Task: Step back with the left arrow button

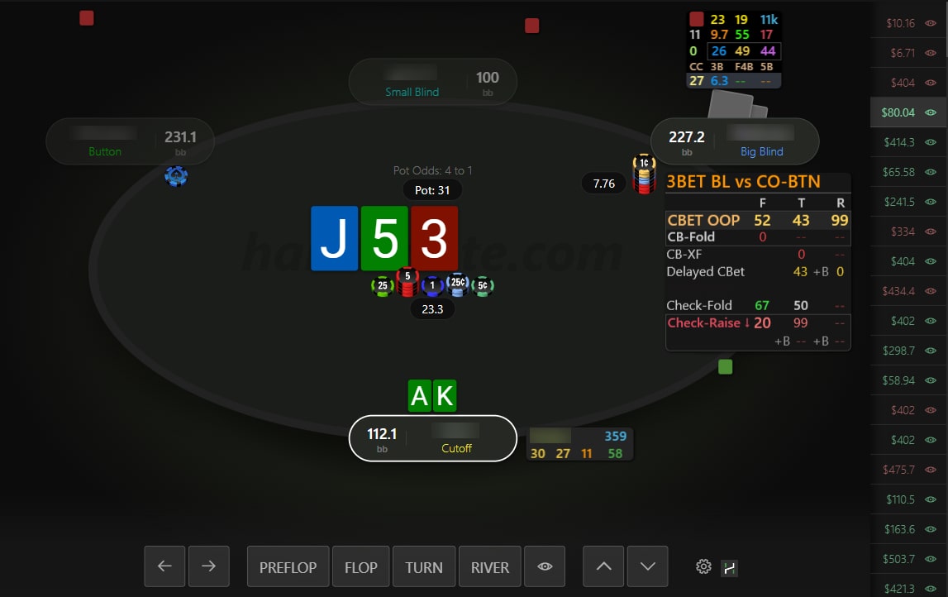Action: [164, 566]
